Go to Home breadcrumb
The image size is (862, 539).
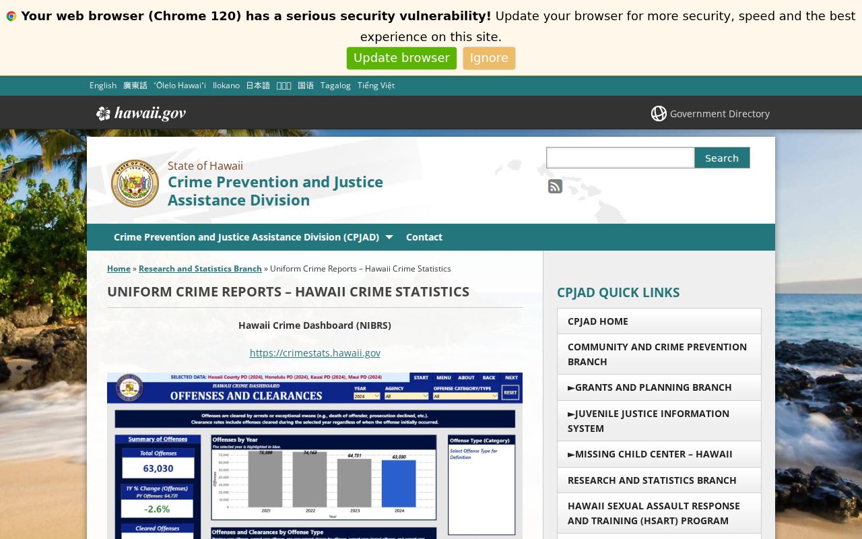point(119,268)
